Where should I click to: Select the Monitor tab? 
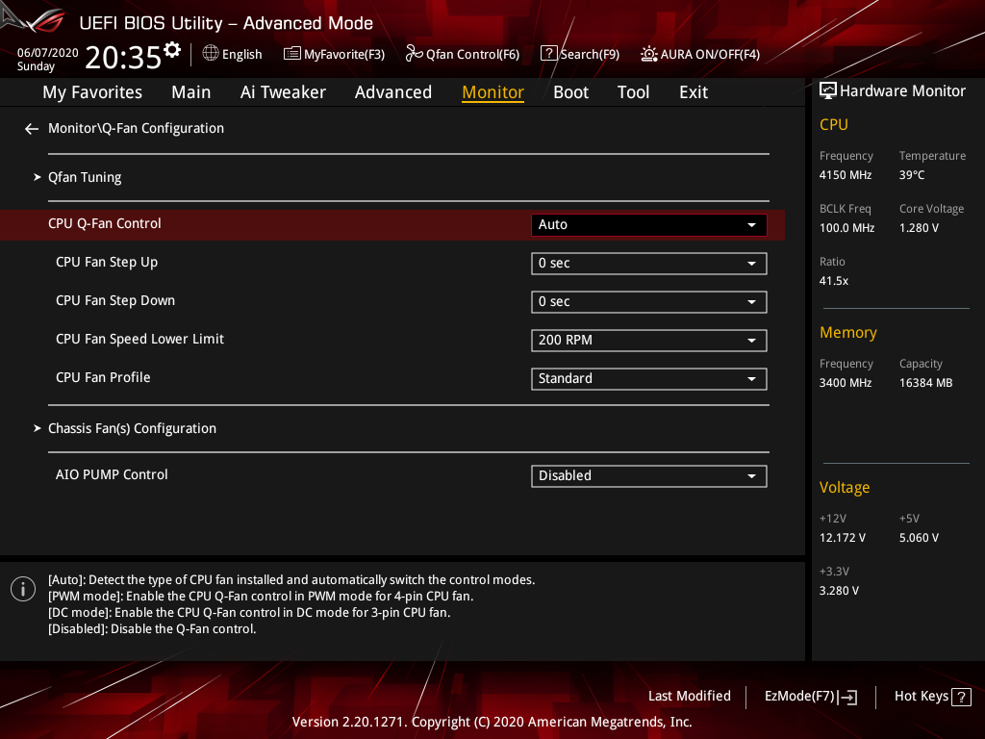click(493, 92)
